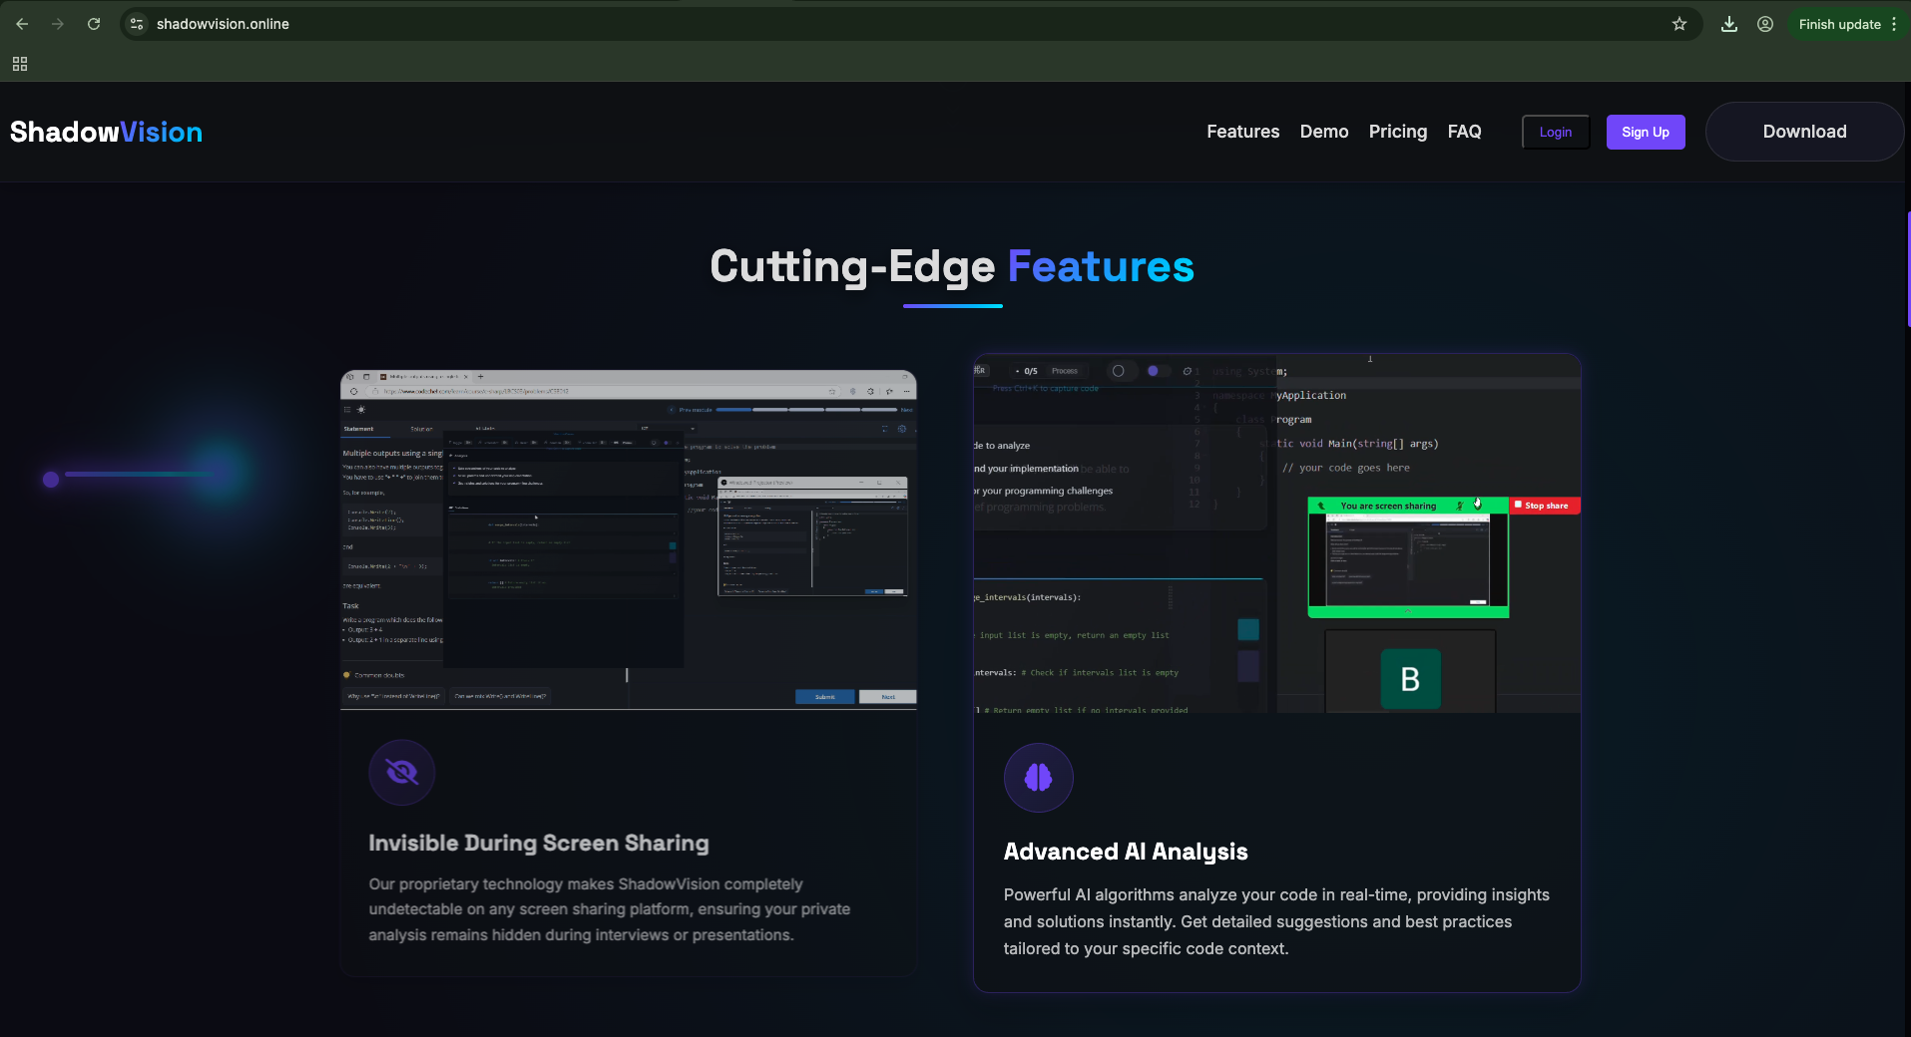Bookmark this page with the star icon
Viewport: 1911px width, 1037px height.
(1679, 24)
